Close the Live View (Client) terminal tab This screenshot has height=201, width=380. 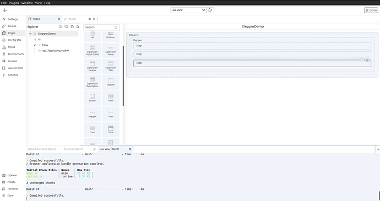click(130, 149)
